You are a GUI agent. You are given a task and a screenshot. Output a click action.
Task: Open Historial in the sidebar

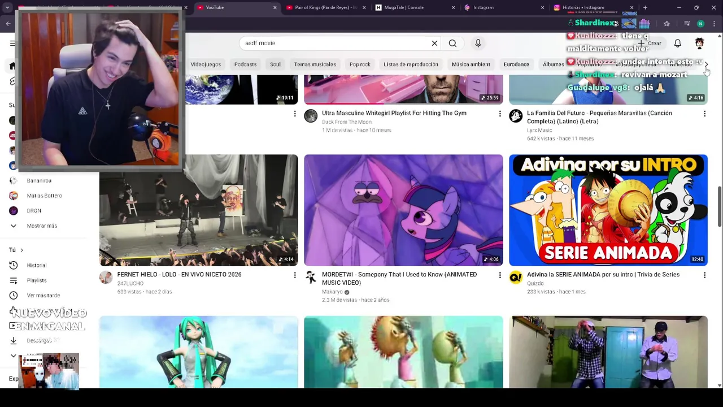click(36, 265)
